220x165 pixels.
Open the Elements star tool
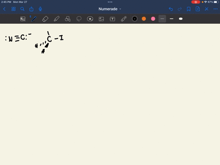pos(90,19)
